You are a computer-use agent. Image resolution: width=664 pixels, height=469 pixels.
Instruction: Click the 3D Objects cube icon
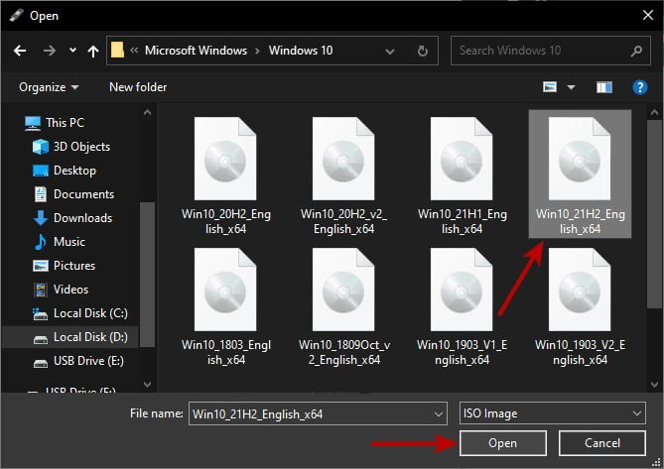coord(41,147)
